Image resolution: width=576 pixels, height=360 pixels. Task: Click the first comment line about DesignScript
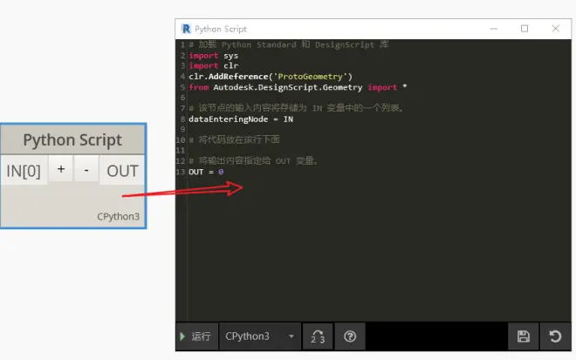click(x=289, y=44)
